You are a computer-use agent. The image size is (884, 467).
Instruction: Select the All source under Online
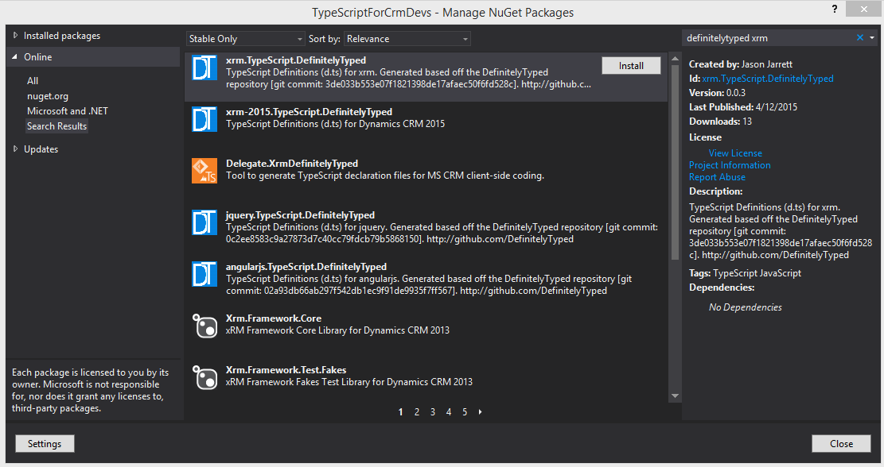tap(33, 81)
